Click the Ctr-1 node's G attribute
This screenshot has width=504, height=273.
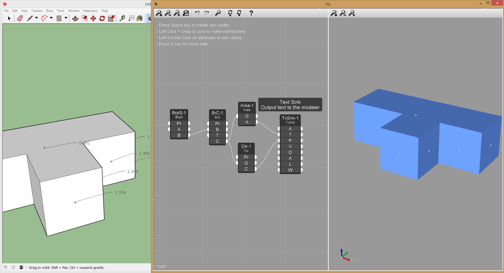click(246, 163)
